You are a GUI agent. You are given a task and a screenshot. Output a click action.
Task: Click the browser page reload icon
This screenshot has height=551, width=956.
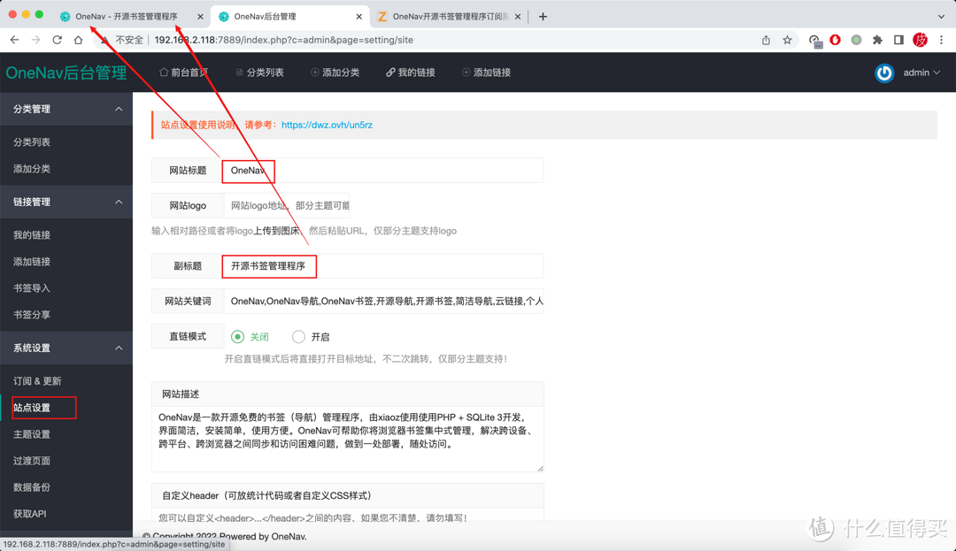(x=57, y=40)
